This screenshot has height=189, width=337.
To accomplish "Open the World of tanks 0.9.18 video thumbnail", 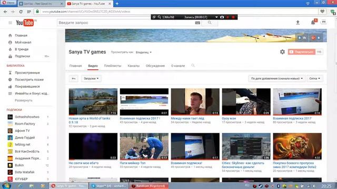I will coord(93,102).
